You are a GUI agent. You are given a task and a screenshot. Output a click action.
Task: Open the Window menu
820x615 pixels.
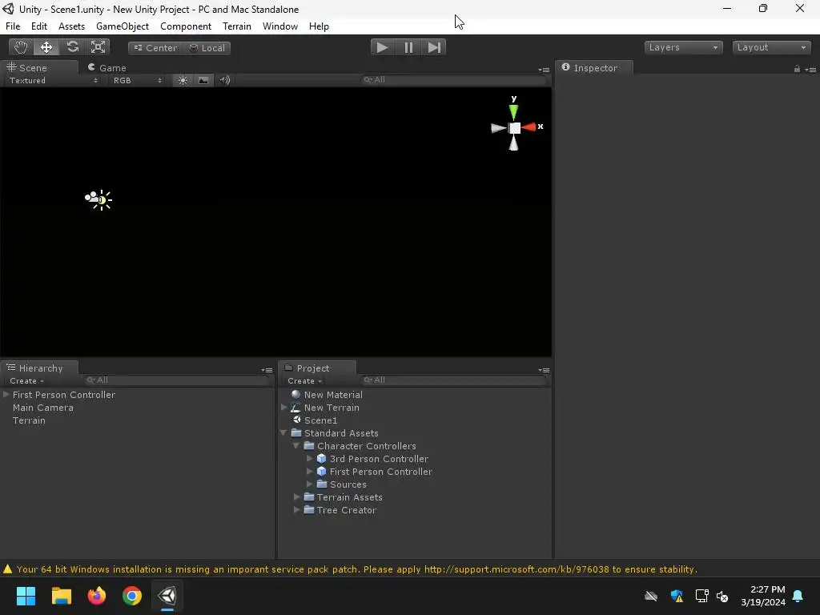[x=280, y=26]
